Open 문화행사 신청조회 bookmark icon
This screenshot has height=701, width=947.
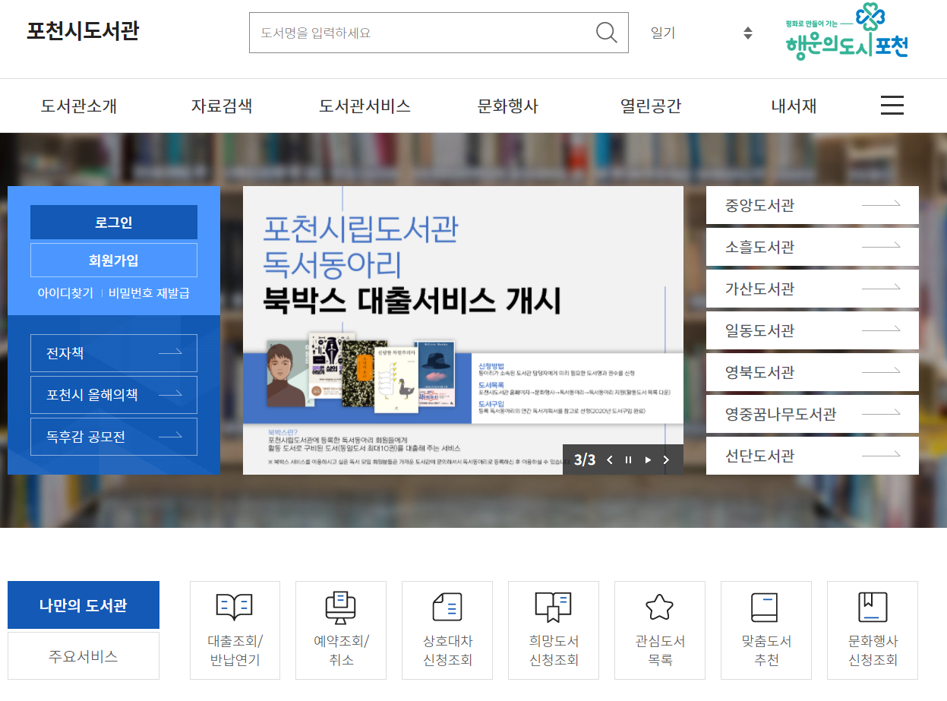[872, 607]
